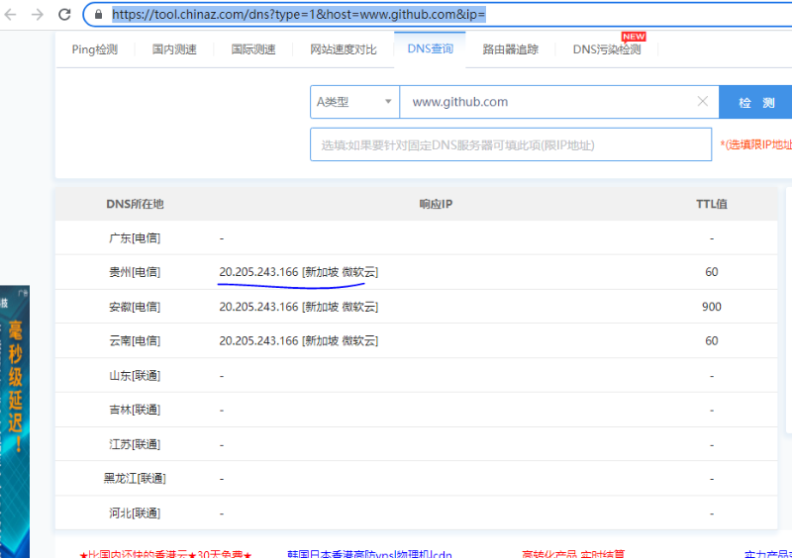The height and width of the screenshot is (558, 792).
Task: Open the 香港云 30天免费 ad link
Action: tap(165, 554)
